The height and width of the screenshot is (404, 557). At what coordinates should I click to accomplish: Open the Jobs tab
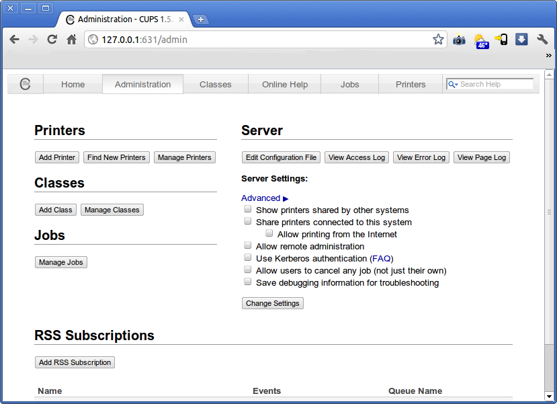[x=349, y=84]
